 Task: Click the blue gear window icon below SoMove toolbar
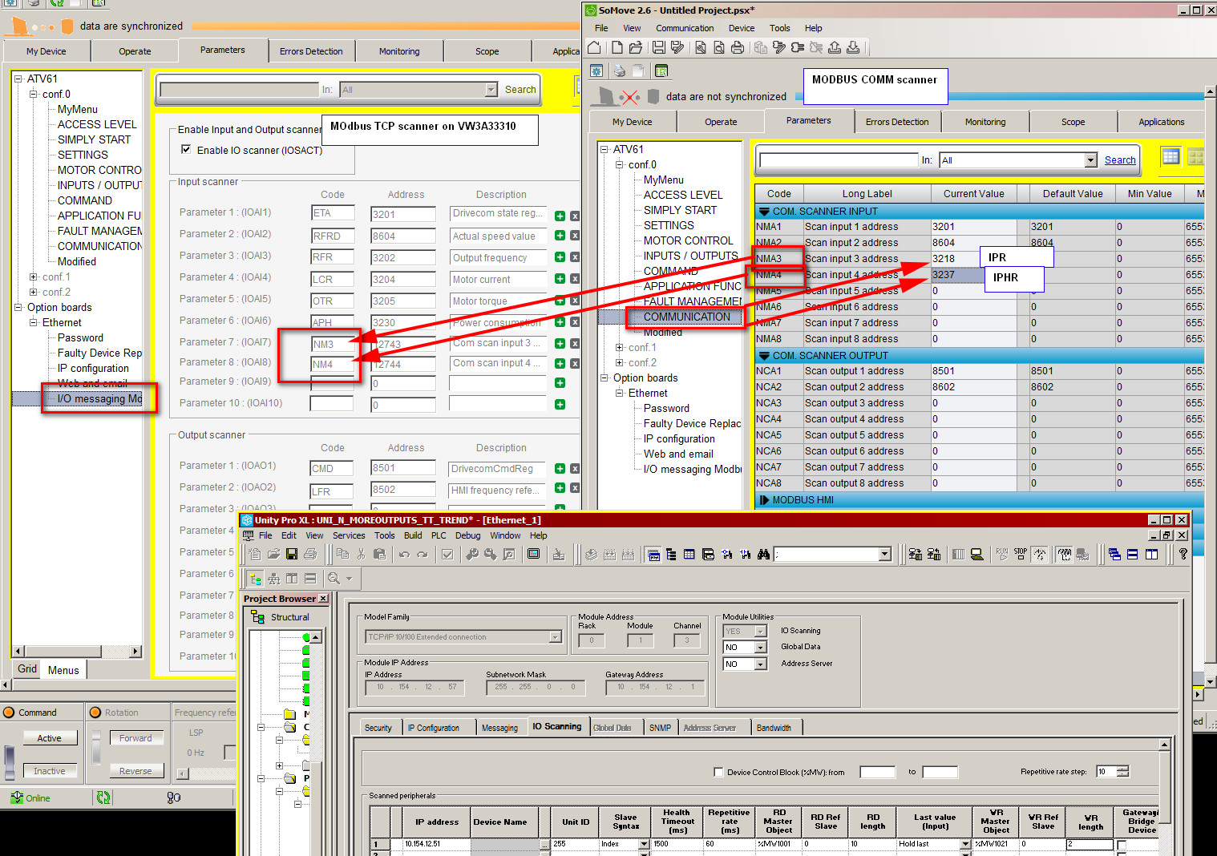pyautogui.click(x=596, y=71)
